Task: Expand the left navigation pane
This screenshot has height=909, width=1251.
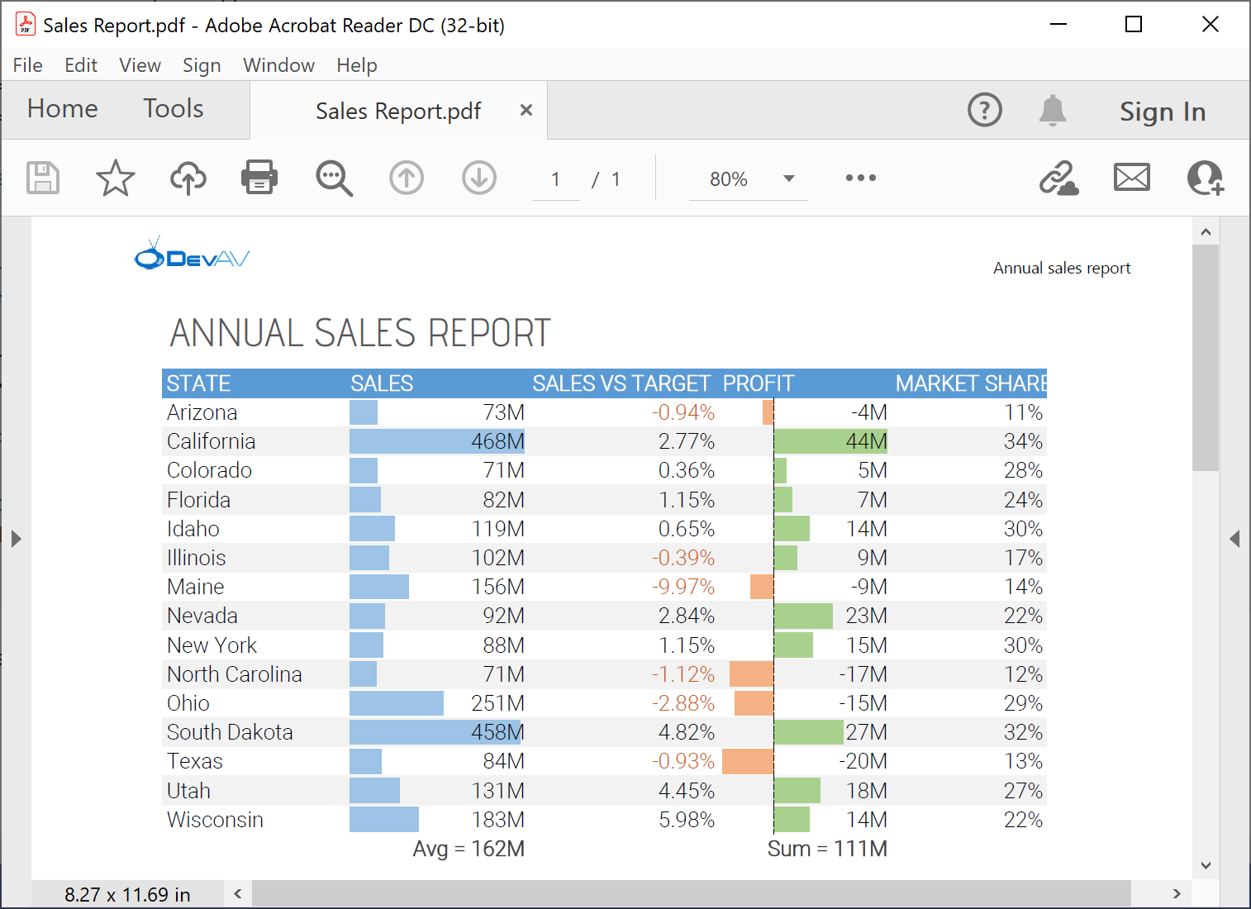Action: click(16, 540)
